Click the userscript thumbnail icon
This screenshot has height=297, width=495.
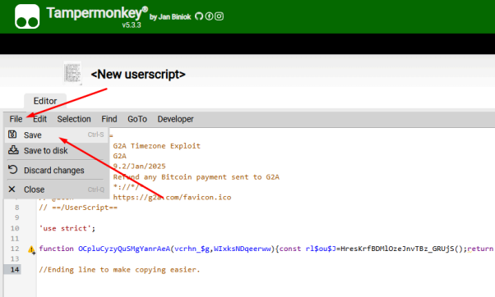coord(72,73)
